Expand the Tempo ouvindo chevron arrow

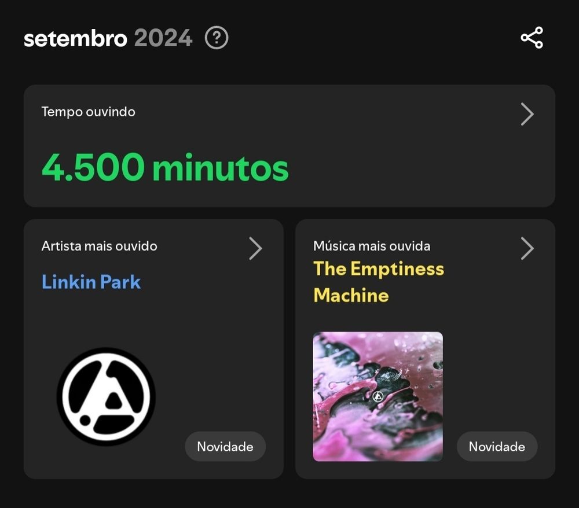(527, 114)
